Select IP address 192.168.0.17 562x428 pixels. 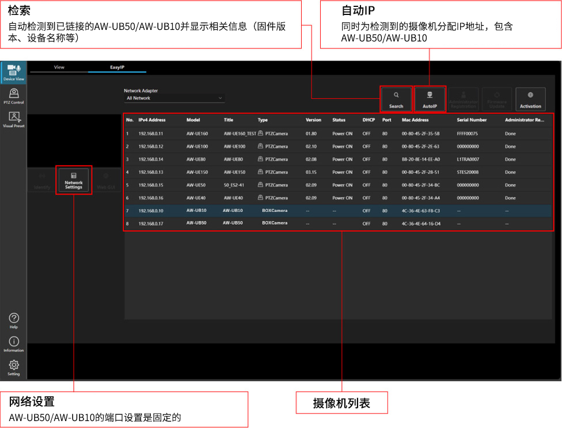pos(151,224)
